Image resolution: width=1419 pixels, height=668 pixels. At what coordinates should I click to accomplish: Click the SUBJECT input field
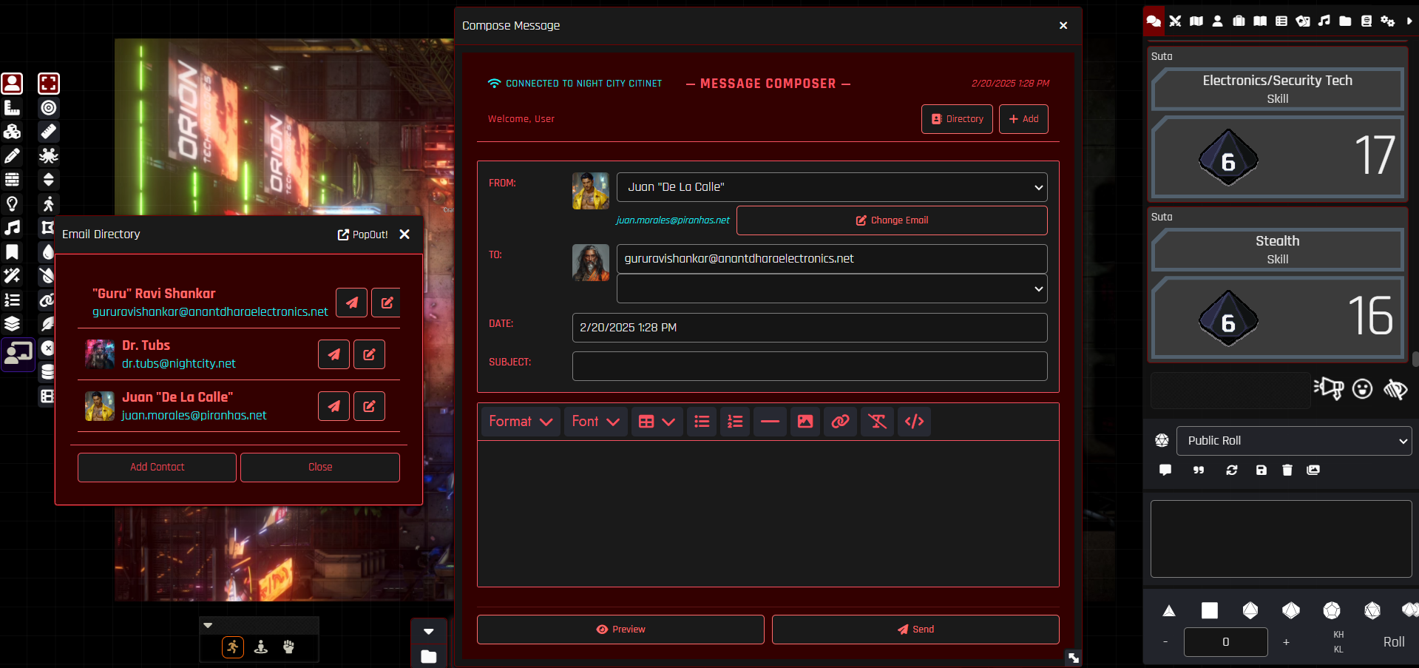[810, 366]
